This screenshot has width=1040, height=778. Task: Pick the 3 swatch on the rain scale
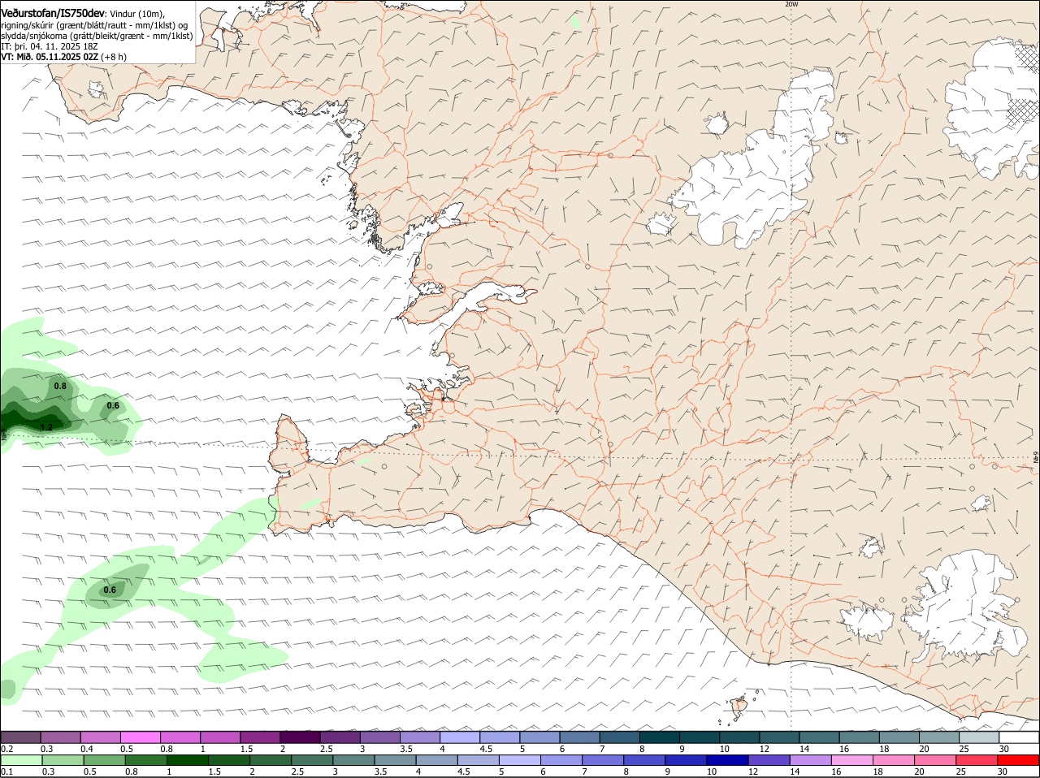(353, 760)
